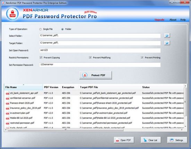Click the Open PDF button

[x=124, y=140]
